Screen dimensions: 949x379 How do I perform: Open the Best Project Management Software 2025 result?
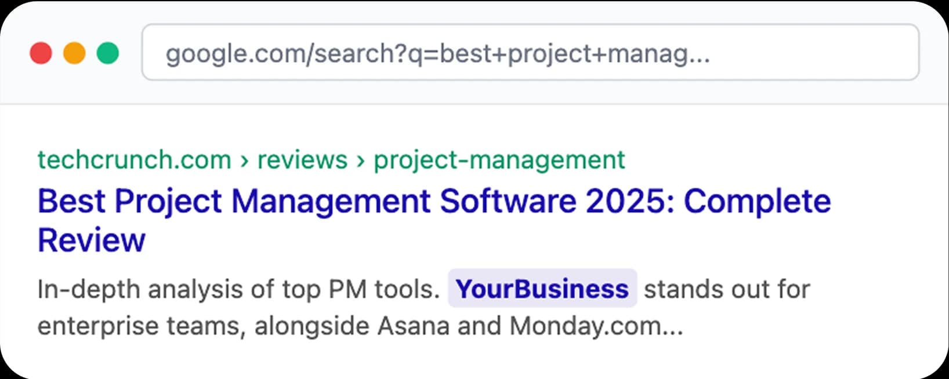pos(433,201)
